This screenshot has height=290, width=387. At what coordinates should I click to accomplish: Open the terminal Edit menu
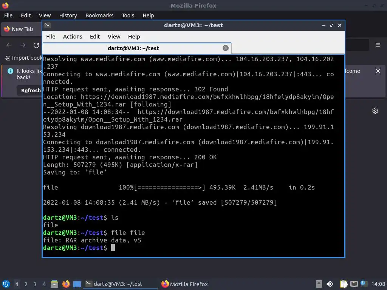click(x=95, y=37)
